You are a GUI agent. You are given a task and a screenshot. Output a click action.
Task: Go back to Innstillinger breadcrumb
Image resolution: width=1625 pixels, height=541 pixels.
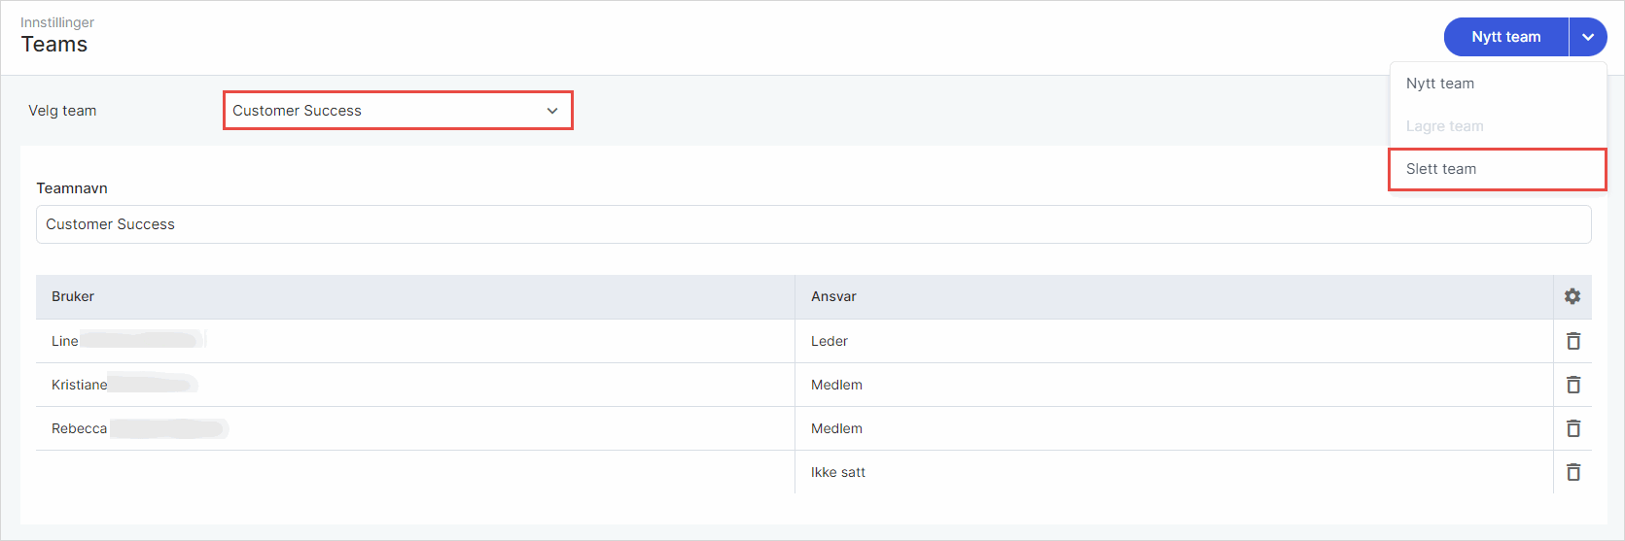(57, 22)
